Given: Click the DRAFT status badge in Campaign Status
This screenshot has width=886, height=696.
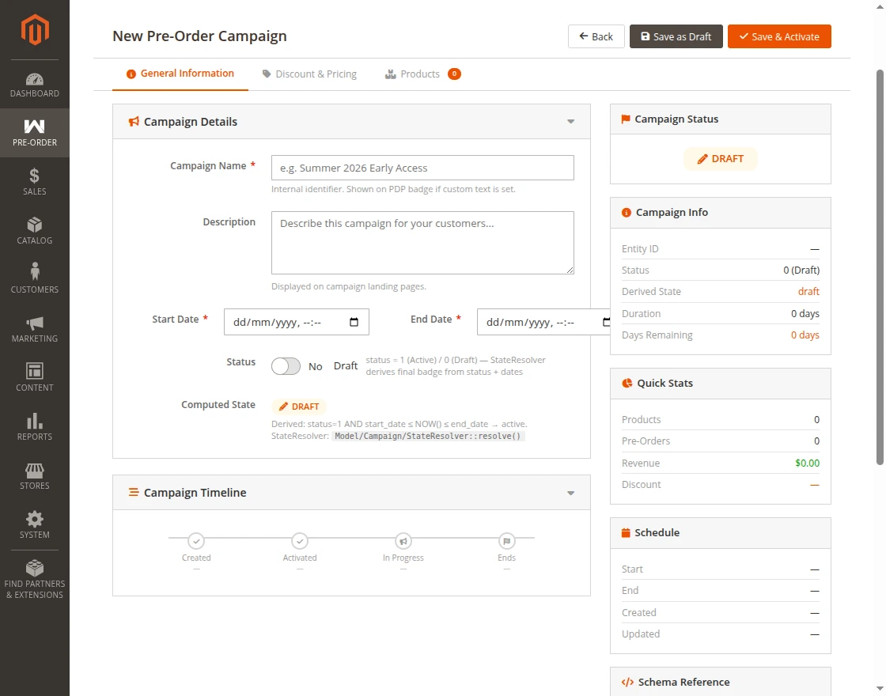Looking at the screenshot, I should point(721,159).
